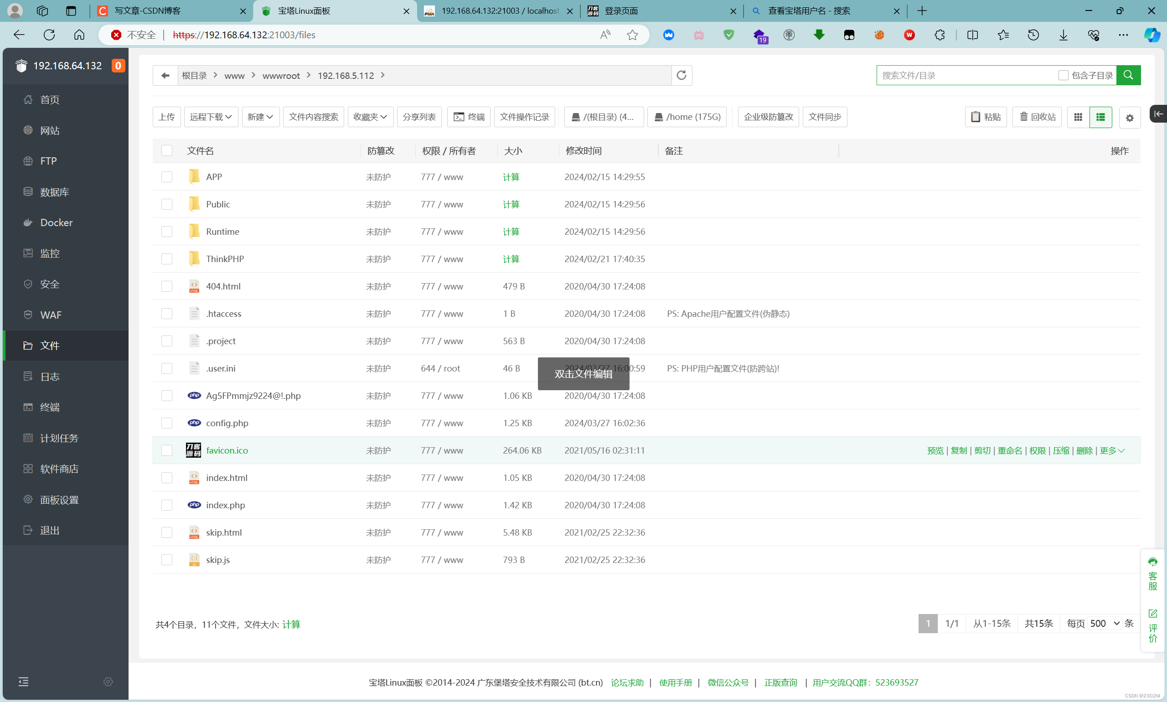1167x702 pixels.
Task: Switch to grid icon view
Action: (1078, 117)
